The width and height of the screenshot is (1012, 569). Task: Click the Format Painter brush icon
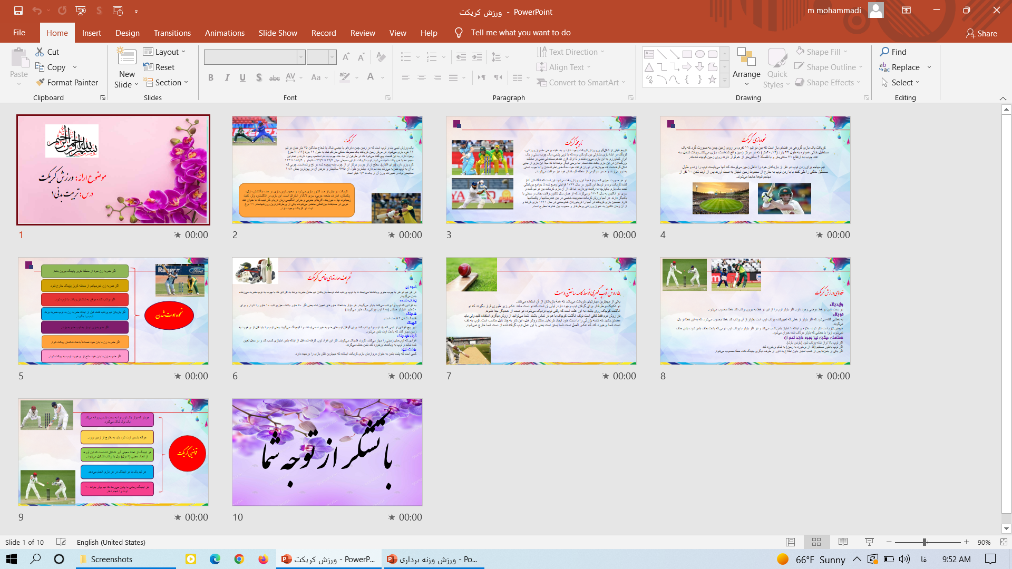click(x=40, y=83)
